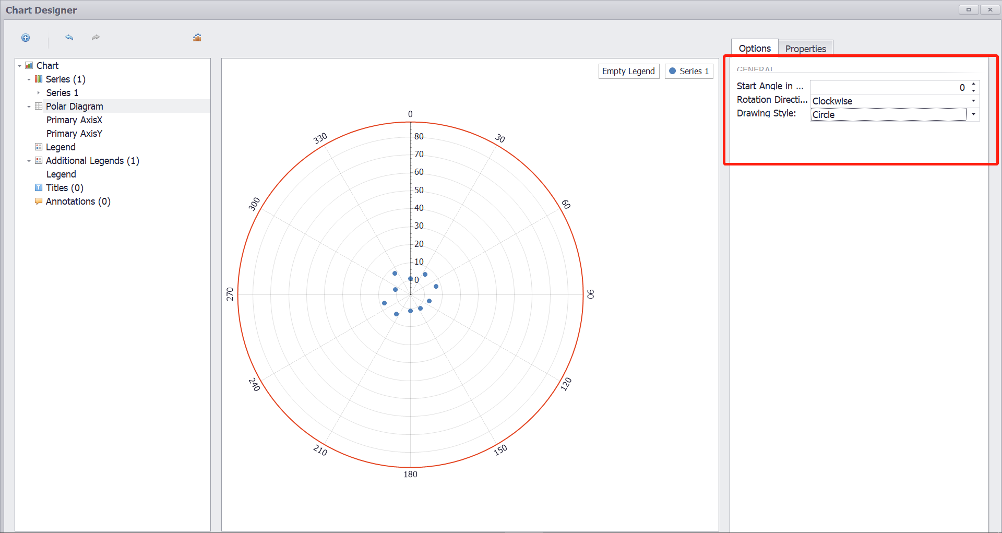Click the Series (1) colored bars icon
Screen dimensions: 1002x533
[x=39, y=79]
